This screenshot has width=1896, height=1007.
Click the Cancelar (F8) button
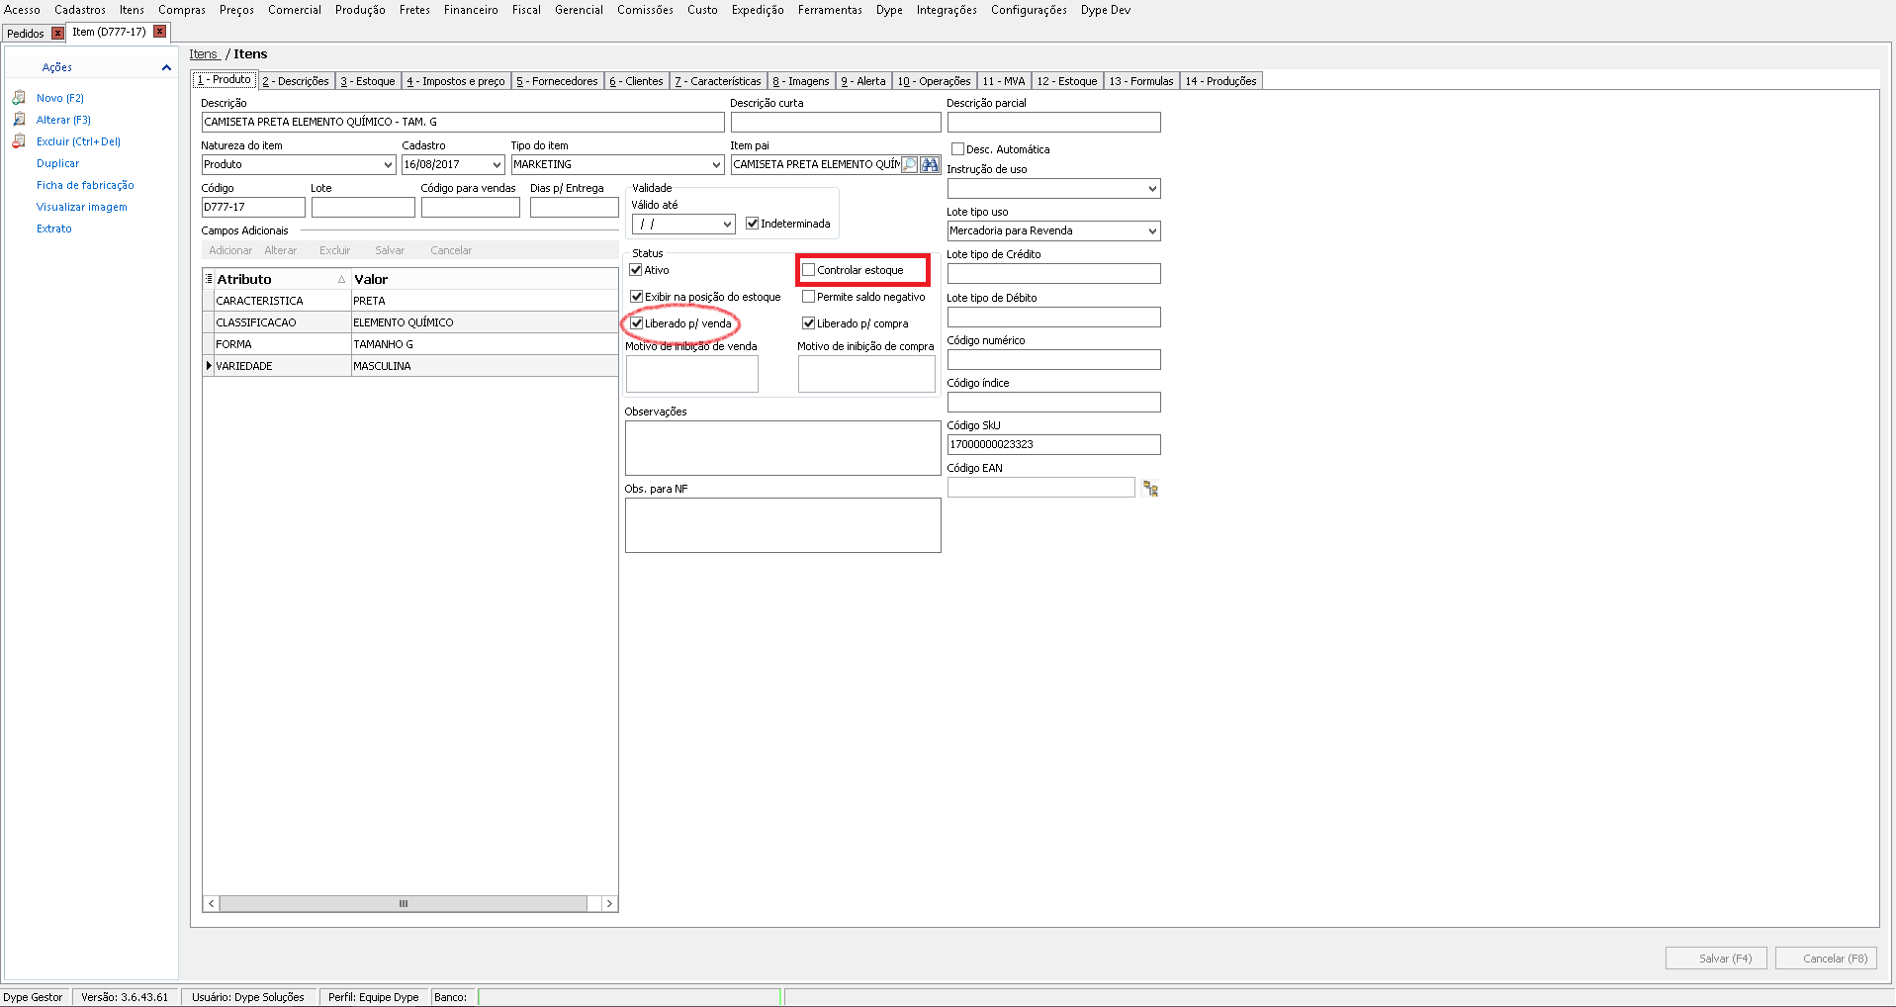[x=1826, y=959]
